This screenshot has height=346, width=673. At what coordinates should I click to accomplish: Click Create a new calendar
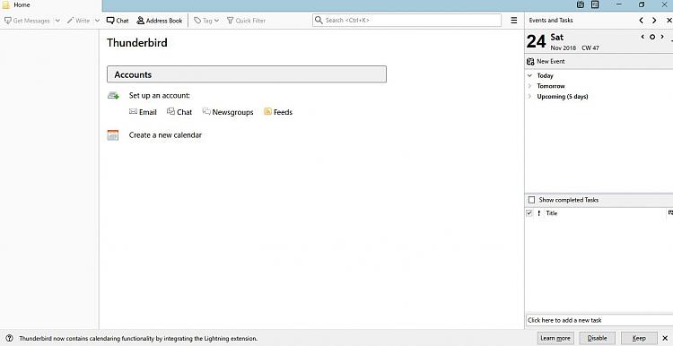(x=165, y=135)
